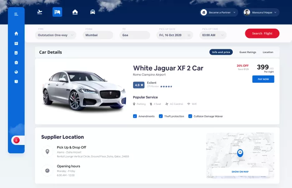Switch to the flights airplane tab

tap(40, 12)
